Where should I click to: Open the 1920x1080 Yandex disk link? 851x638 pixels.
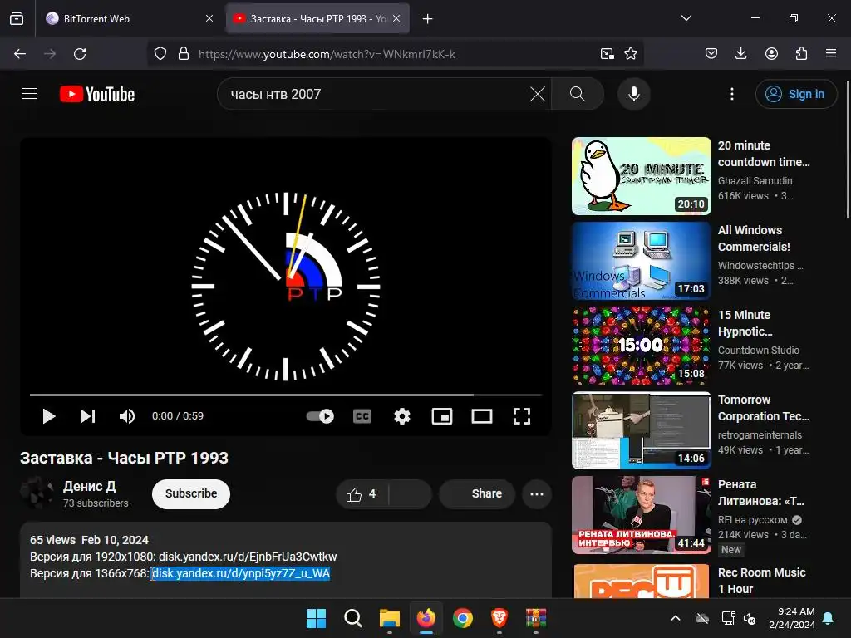[248, 557]
